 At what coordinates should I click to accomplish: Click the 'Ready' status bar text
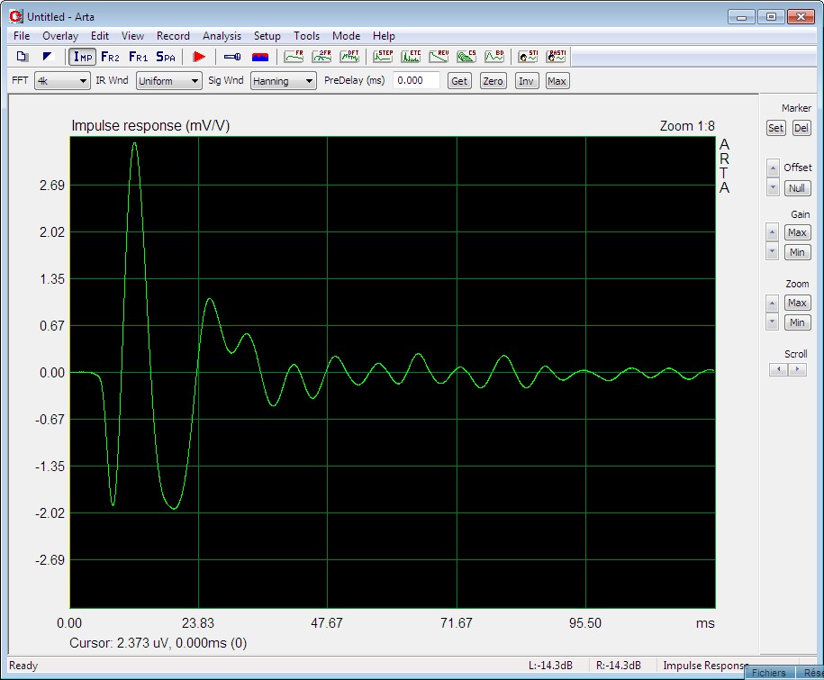pos(23,666)
